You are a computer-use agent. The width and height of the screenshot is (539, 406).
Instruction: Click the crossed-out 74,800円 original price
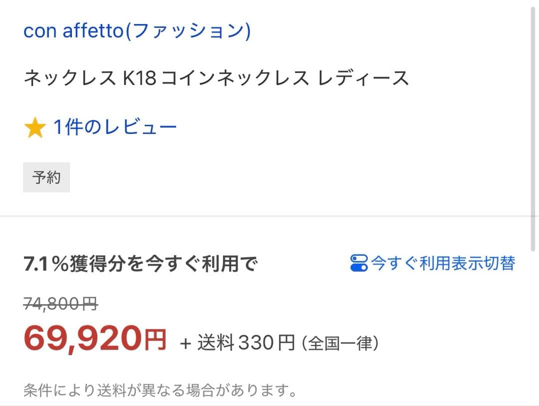click(60, 303)
